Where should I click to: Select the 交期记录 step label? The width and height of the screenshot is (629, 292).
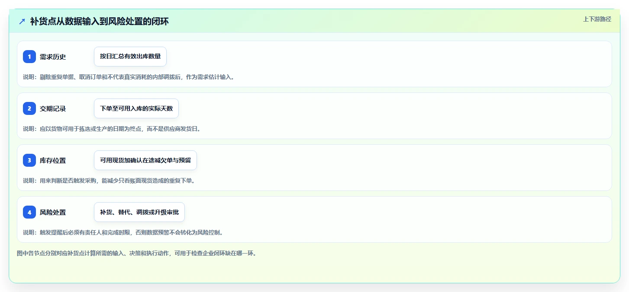[x=53, y=108]
